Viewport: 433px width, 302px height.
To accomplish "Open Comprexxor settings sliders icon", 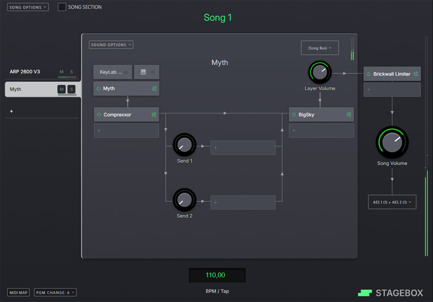I will [x=154, y=115].
